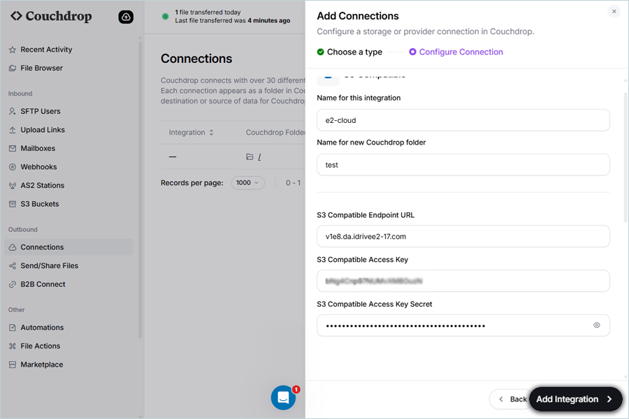Click the File Actions command icon
The image size is (629, 419).
point(13,346)
